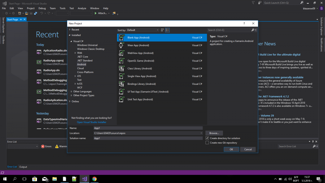The image size is (325, 183).
Task: Select the .NET Core tree item
Action: pyautogui.click(x=83, y=57)
